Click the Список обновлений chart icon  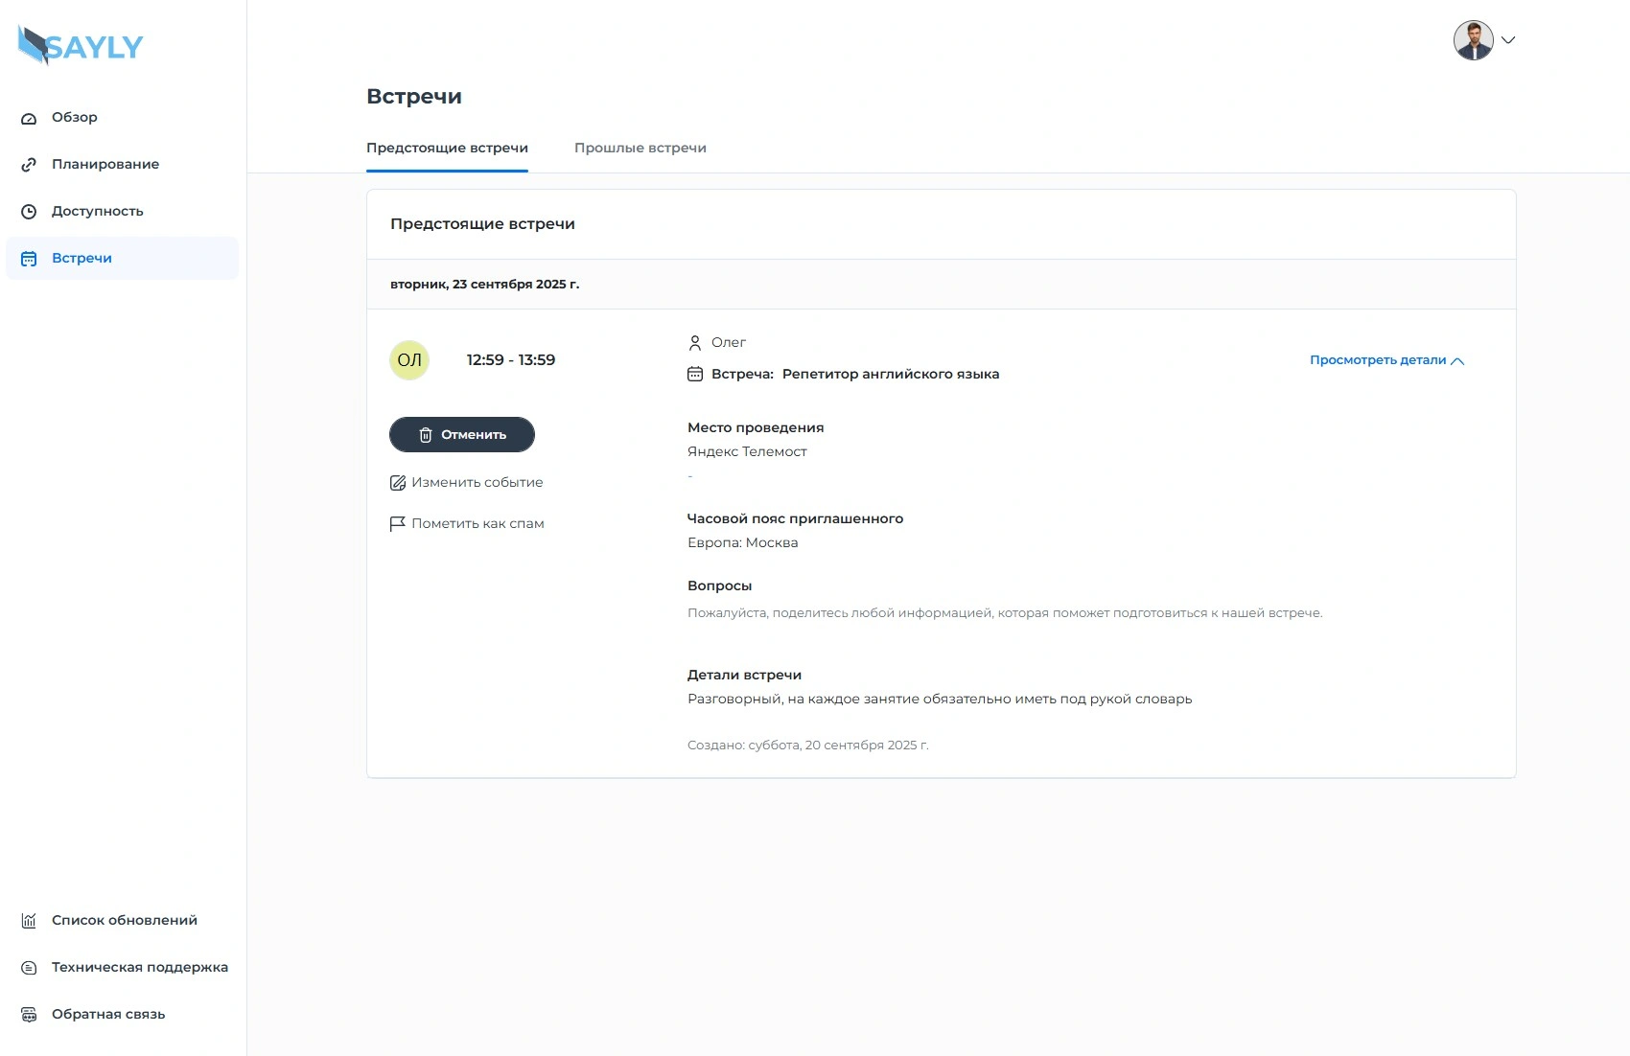[29, 921]
